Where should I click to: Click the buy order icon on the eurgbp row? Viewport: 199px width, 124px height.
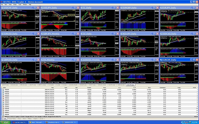click(3, 114)
